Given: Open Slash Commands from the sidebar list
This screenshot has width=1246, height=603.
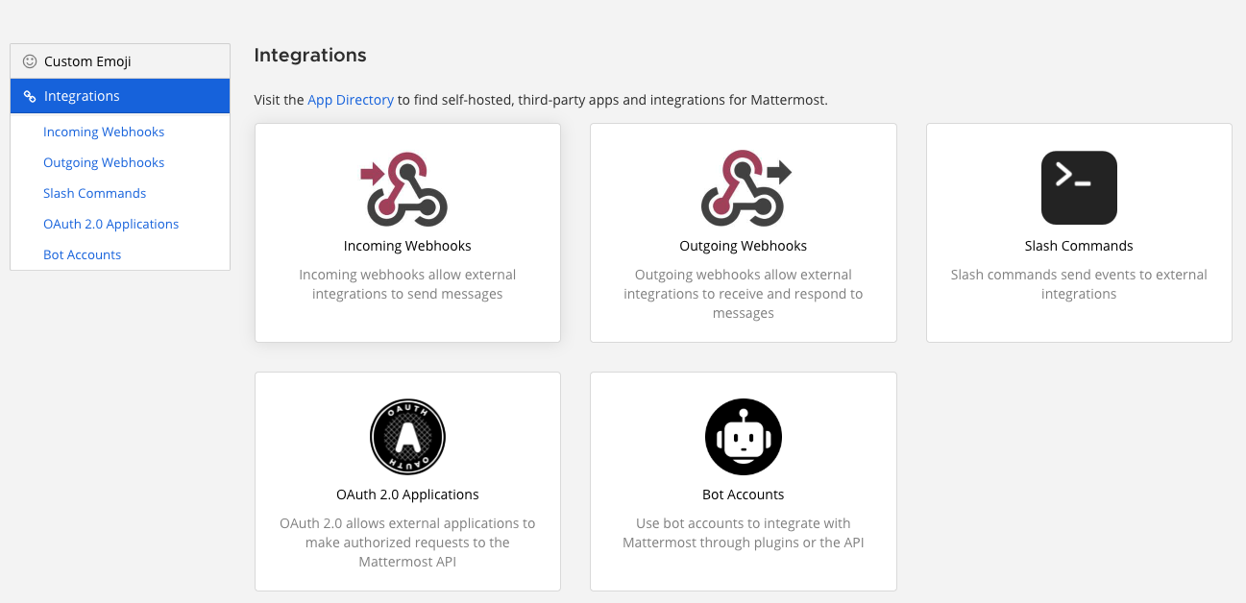Looking at the screenshot, I should [x=94, y=193].
